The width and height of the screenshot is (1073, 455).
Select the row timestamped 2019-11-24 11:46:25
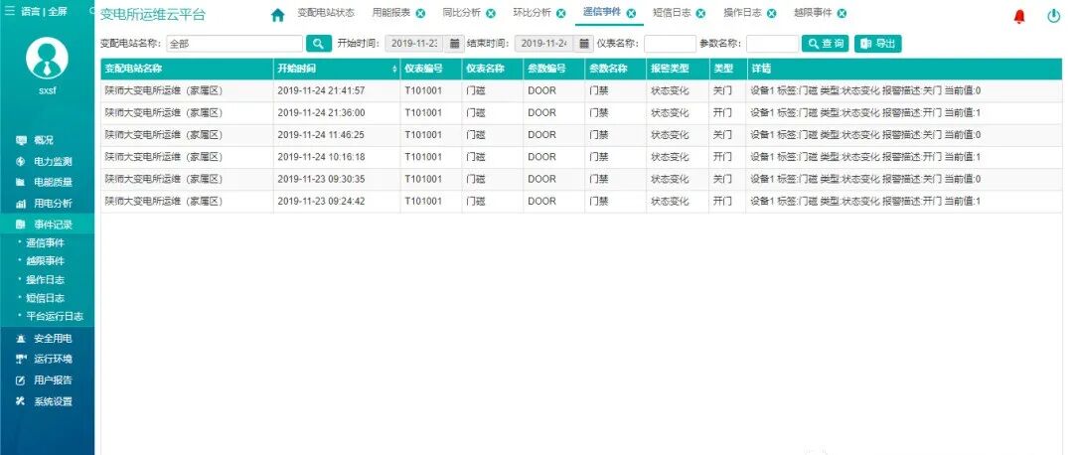click(581, 135)
